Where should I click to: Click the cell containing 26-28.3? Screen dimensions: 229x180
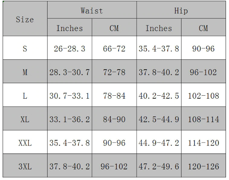click(x=70, y=48)
